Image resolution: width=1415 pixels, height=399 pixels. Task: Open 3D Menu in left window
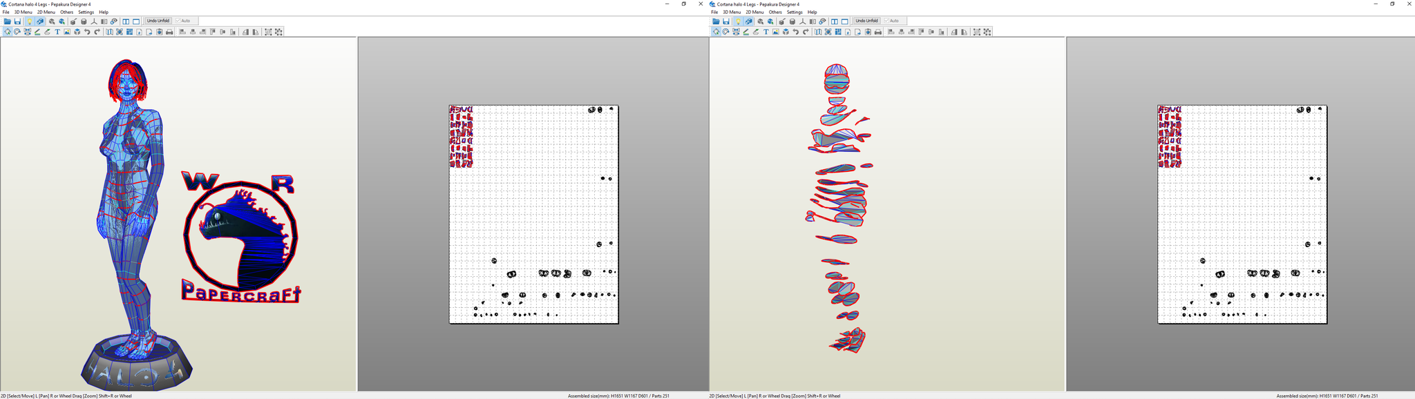(x=23, y=12)
